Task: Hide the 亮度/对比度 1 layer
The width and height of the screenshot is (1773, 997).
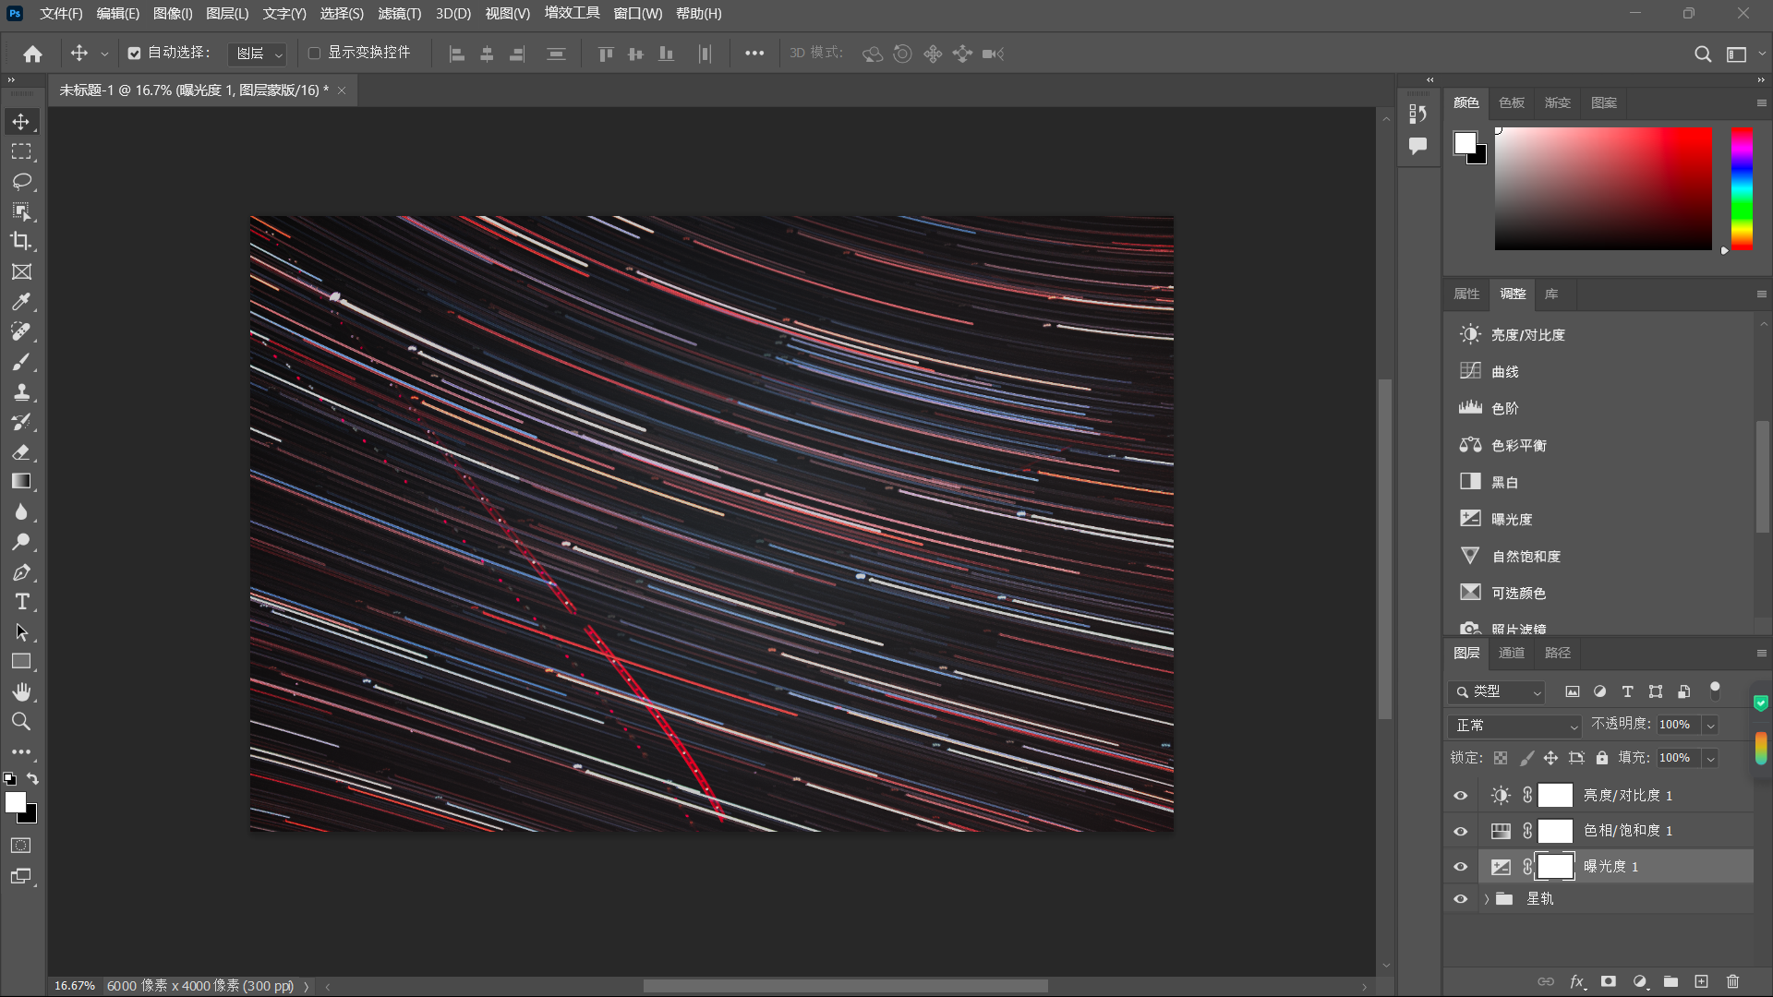Action: pos(1460,795)
